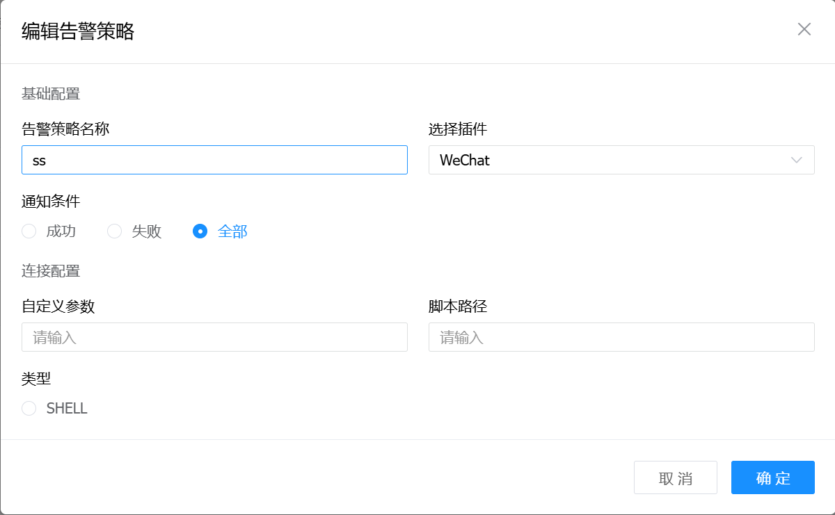Screen dimensions: 835x515
Task: Click the 类型 field label
Action: click(36, 378)
